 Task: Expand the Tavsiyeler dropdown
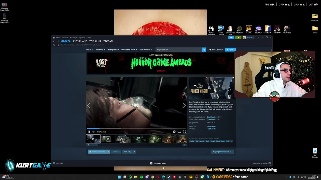(101, 49)
